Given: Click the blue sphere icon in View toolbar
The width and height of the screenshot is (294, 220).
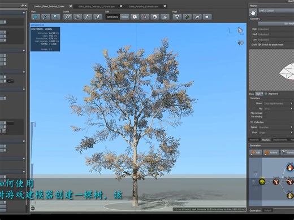Looking at the screenshot, I should point(36,17).
